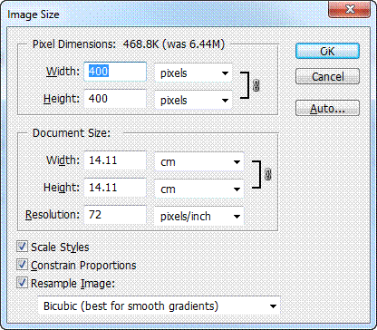The height and width of the screenshot is (330, 377).
Task: Click the Resolution label
Action: click(x=53, y=215)
